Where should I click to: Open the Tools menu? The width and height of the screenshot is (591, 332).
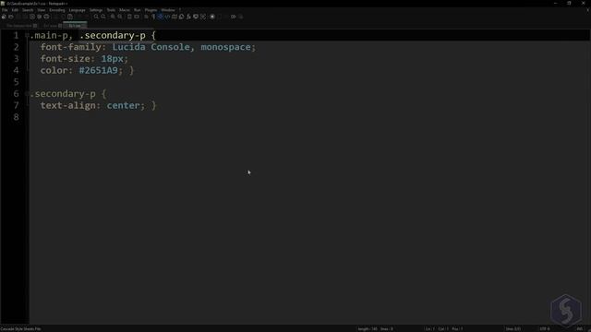[x=111, y=10]
